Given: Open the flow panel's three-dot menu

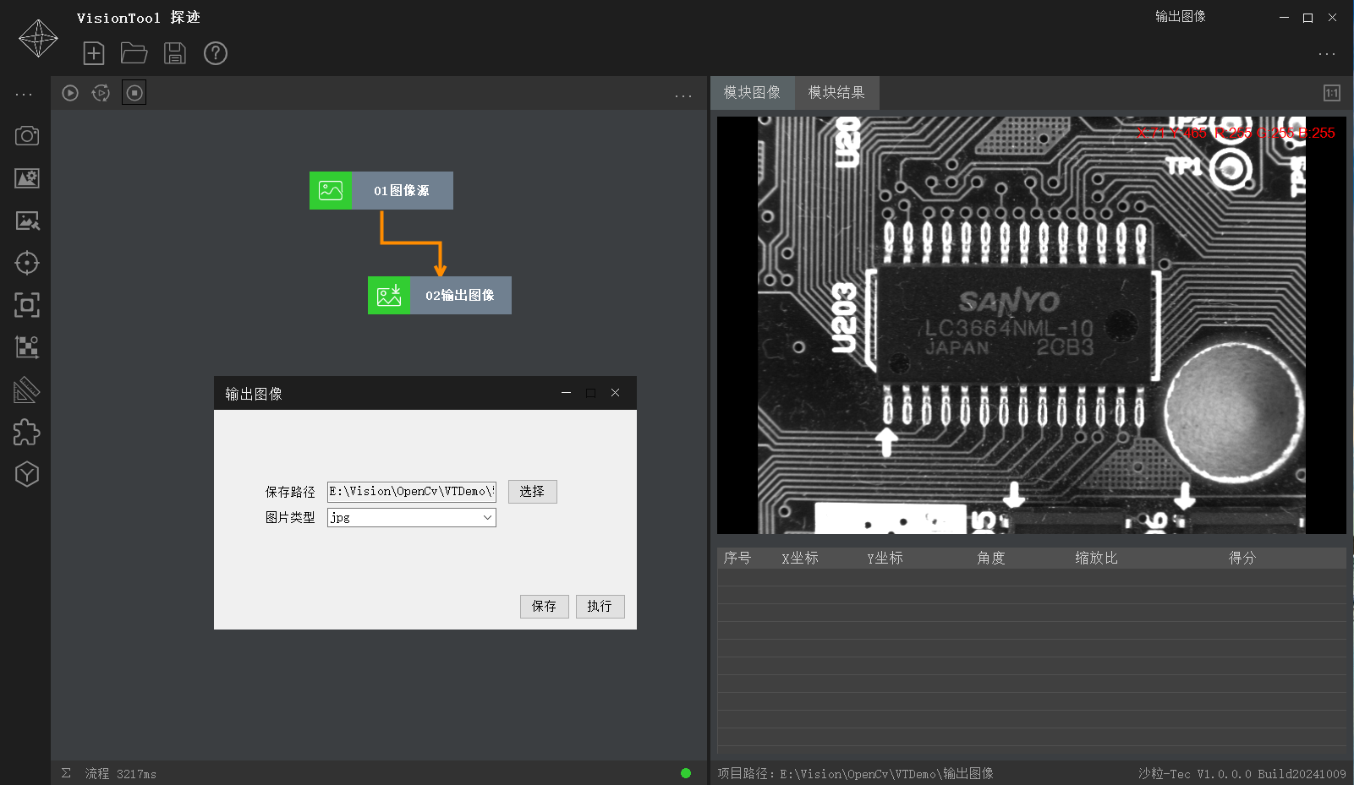Looking at the screenshot, I should [683, 95].
